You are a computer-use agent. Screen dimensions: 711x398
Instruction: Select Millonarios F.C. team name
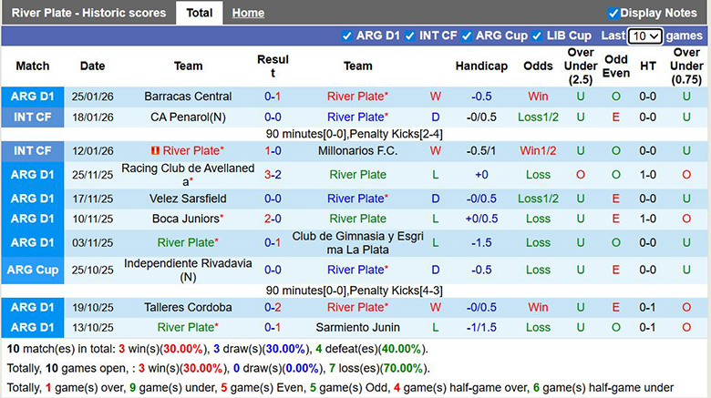(x=357, y=151)
